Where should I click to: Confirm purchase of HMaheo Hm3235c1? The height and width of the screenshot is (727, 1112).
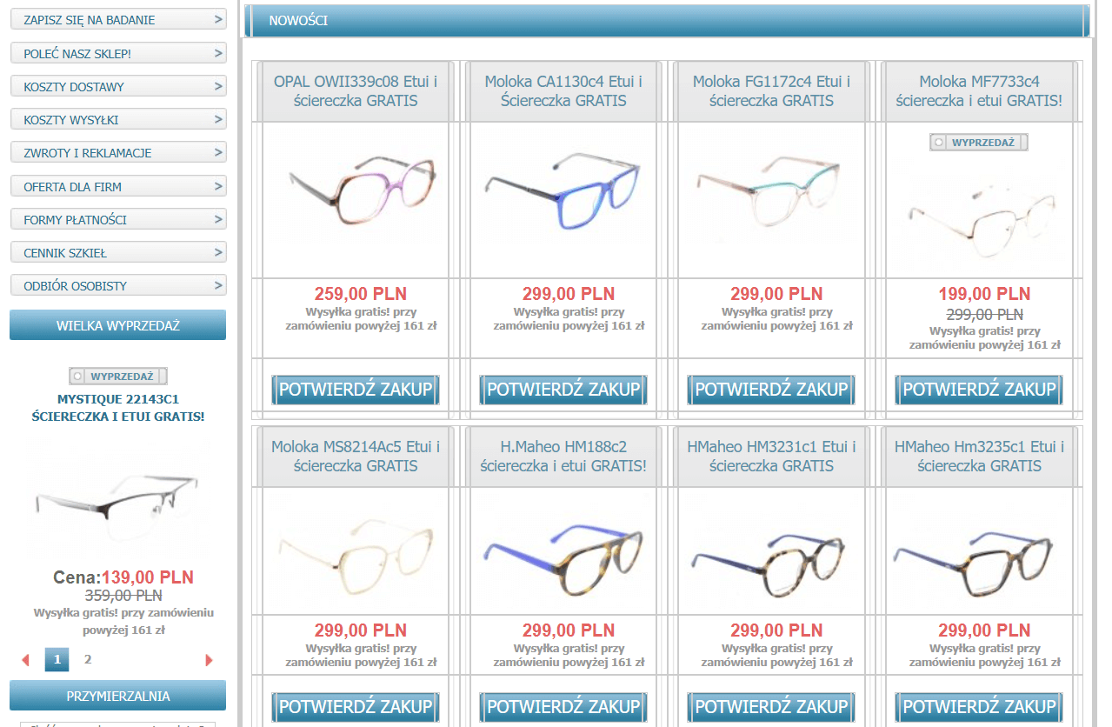click(979, 707)
